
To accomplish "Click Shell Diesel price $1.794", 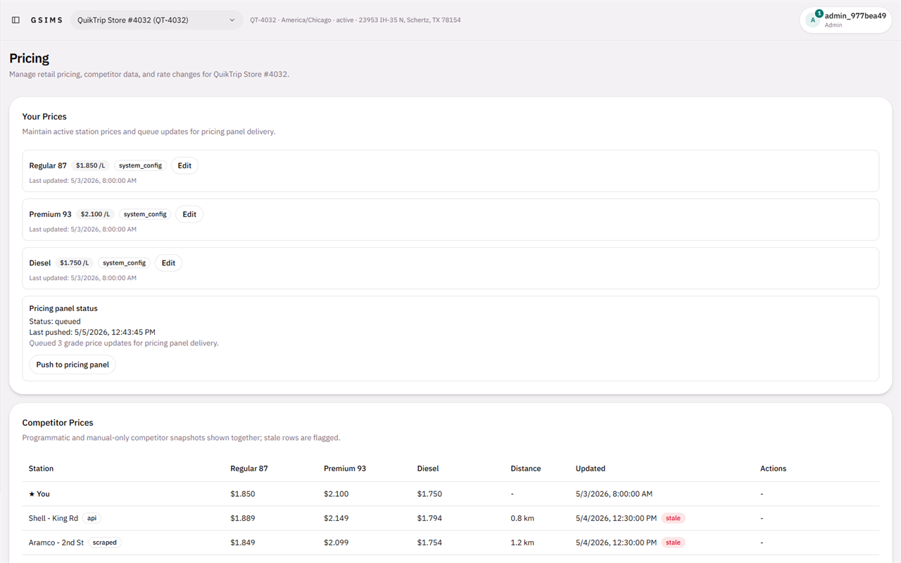I will 429,518.
